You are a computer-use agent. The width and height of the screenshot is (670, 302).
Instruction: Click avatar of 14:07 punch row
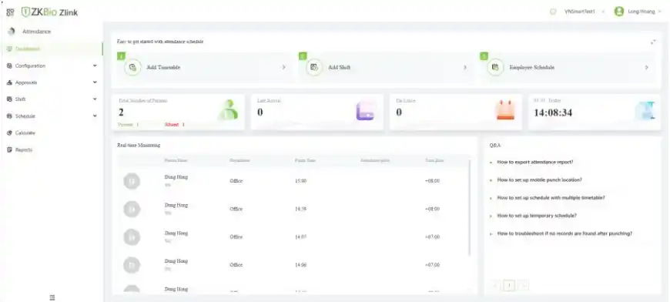[132, 237]
